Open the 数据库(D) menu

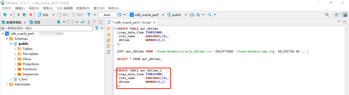click(x=83, y=8)
